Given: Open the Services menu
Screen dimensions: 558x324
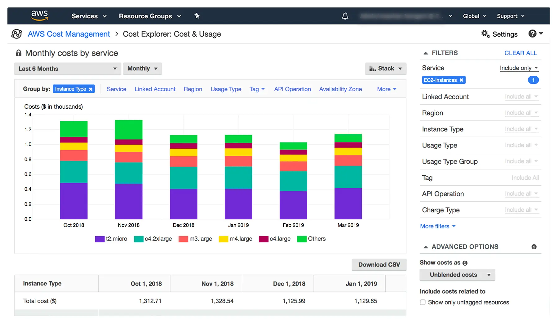Looking at the screenshot, I should pos(89,16).
